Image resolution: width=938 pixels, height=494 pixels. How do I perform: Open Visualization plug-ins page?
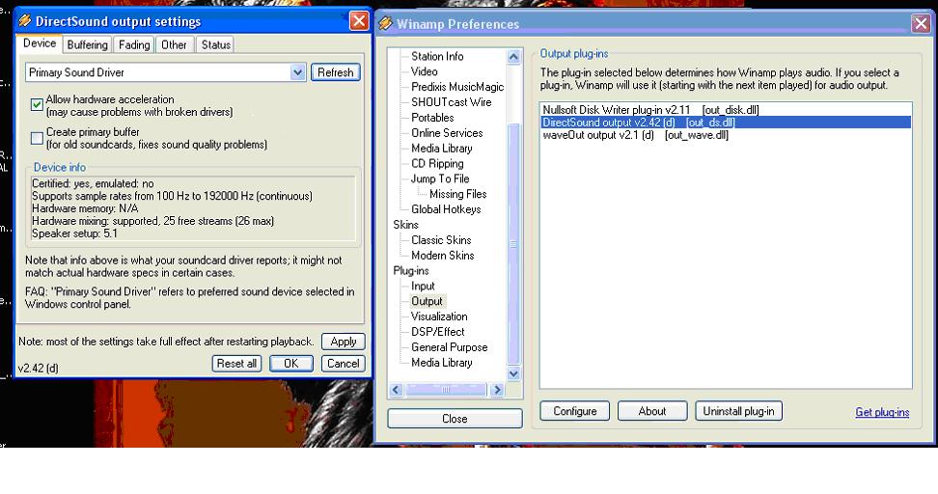point(439,316)
